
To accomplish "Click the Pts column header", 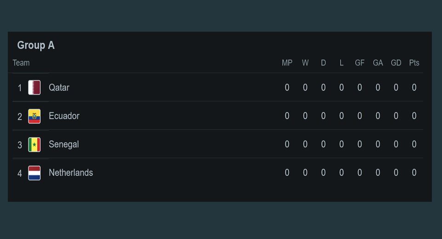I will (414, 63).
